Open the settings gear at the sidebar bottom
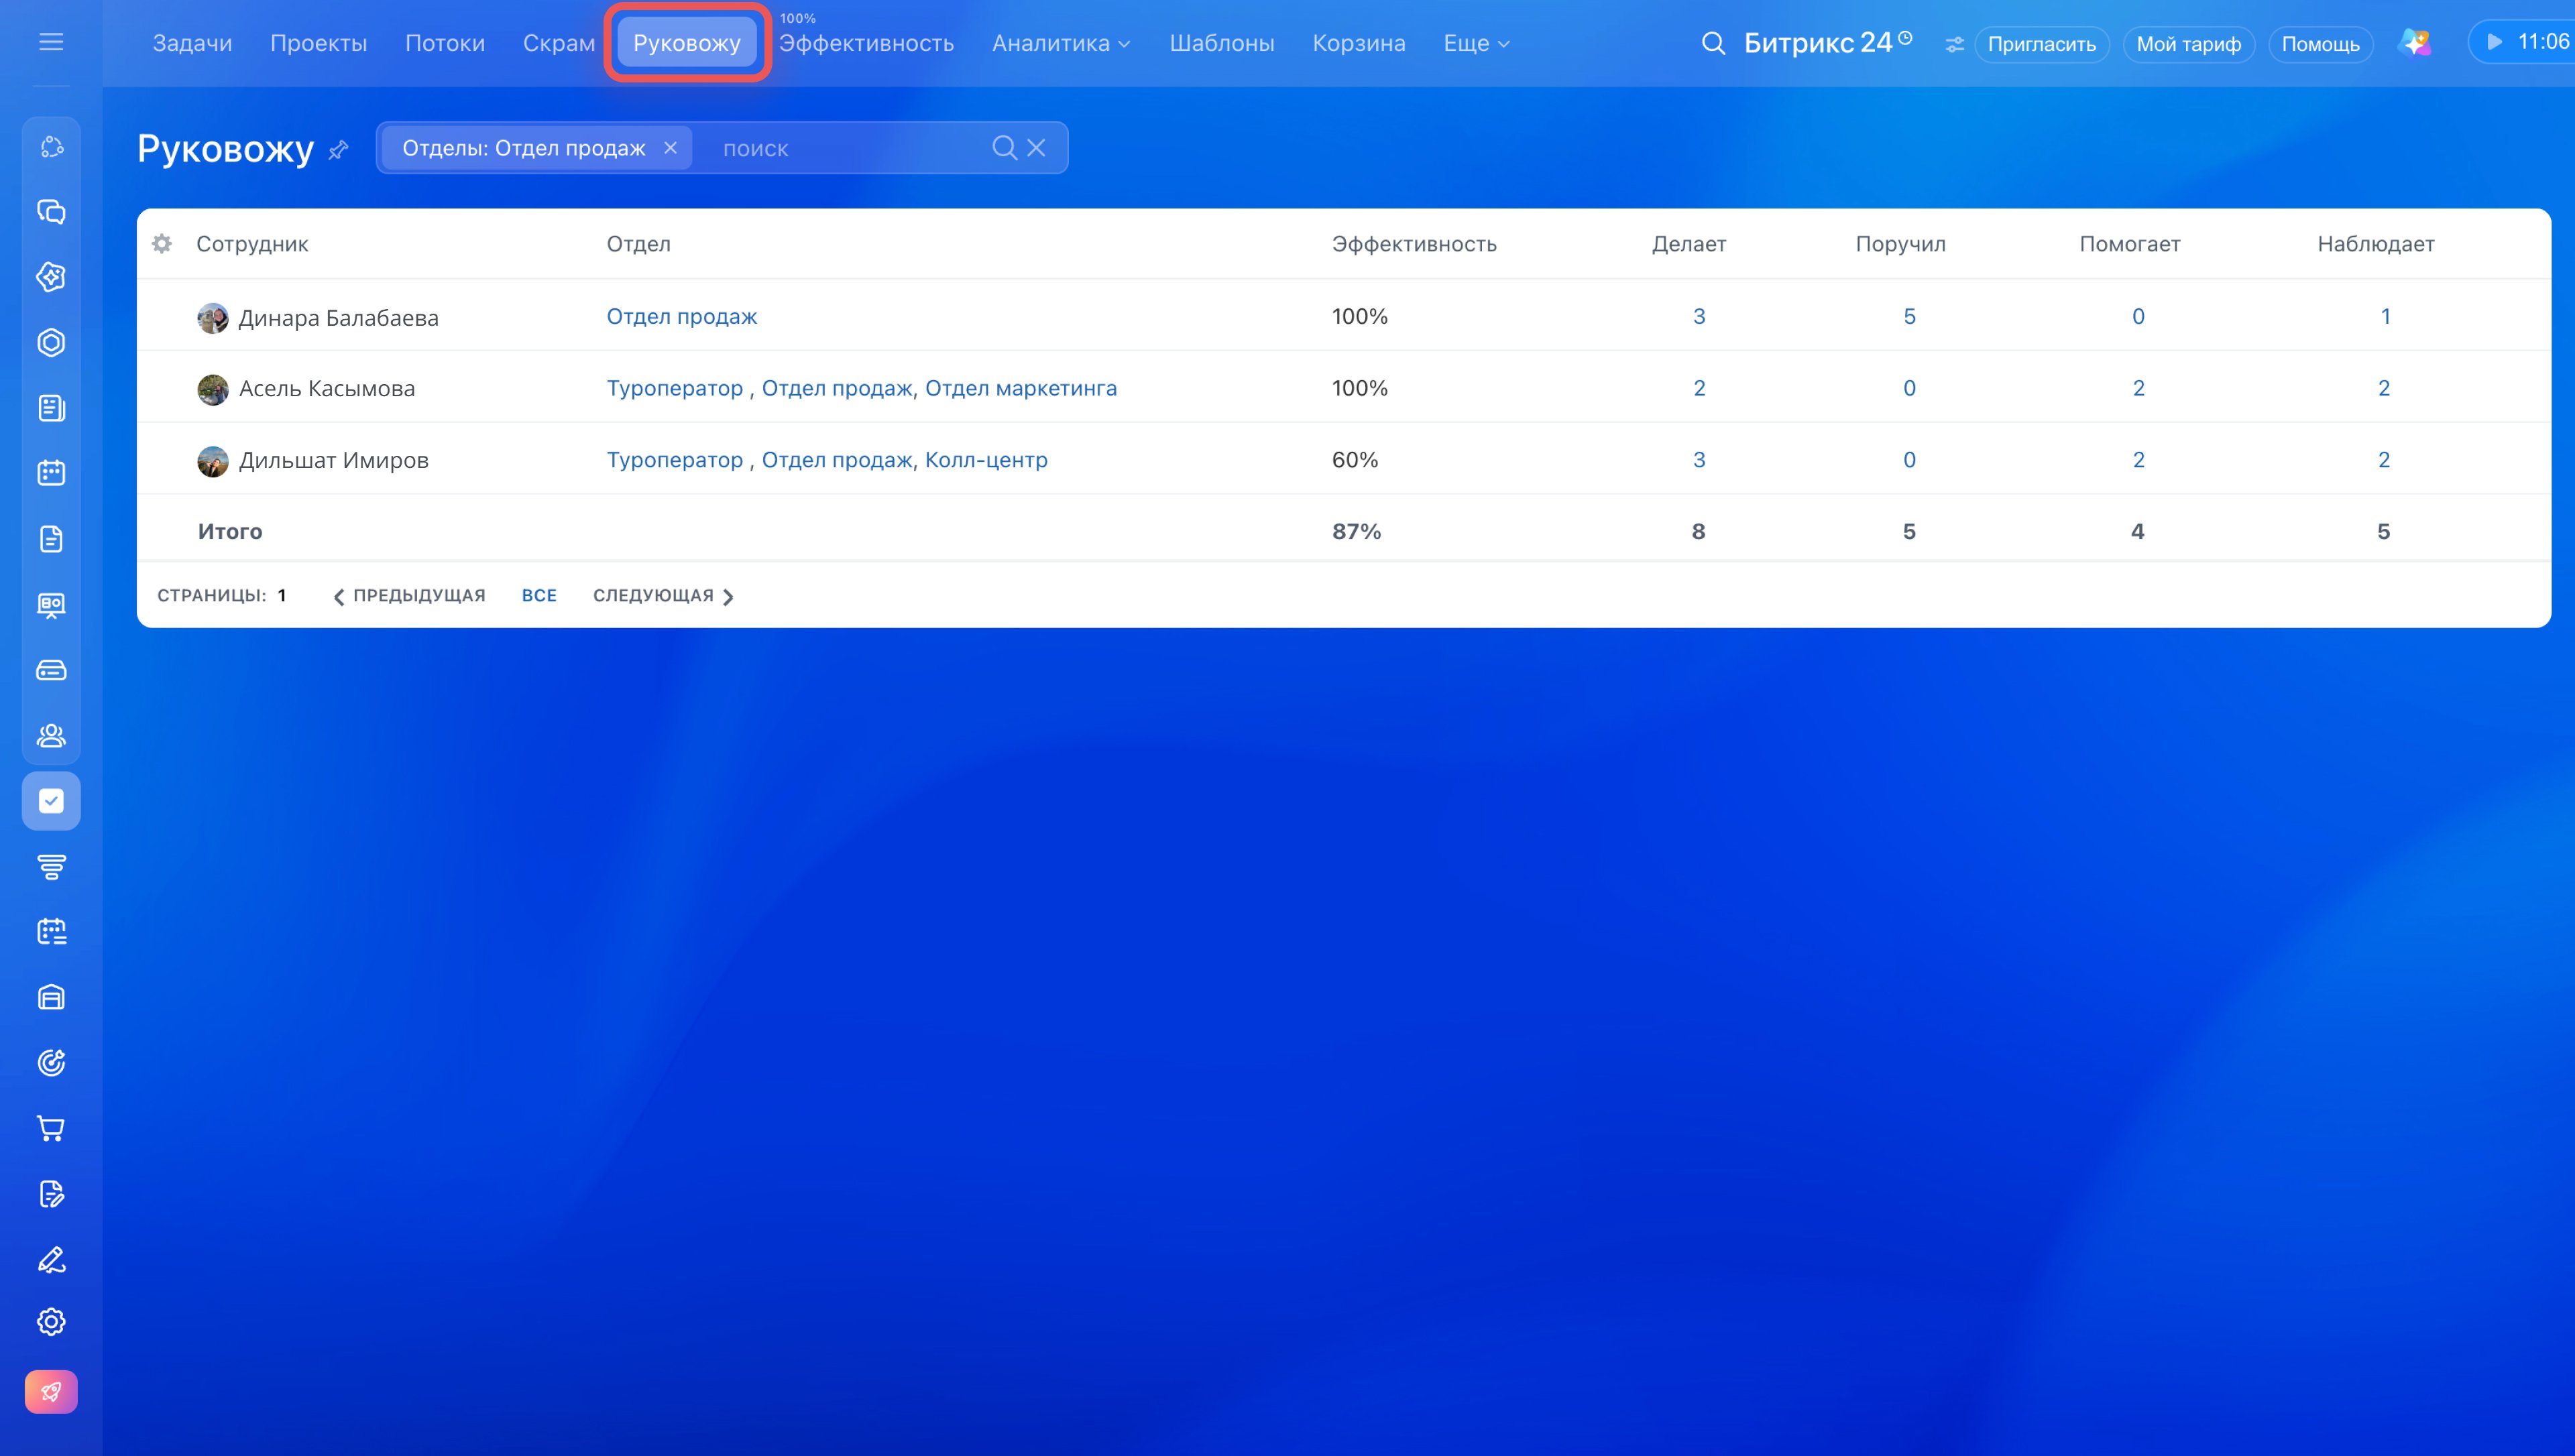 [x=51, y=1322]
